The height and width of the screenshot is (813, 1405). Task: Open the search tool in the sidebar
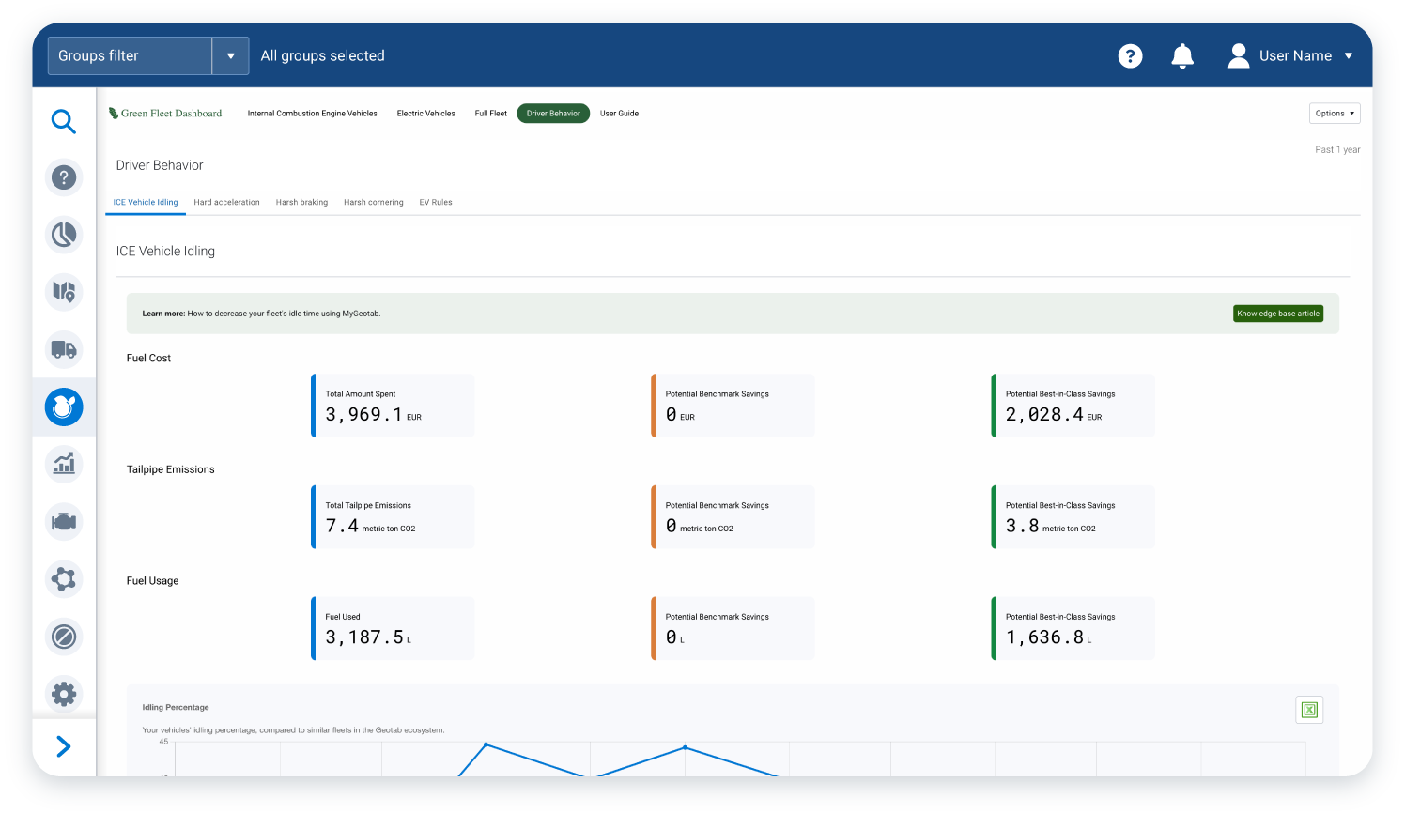[x=63, y=121]
